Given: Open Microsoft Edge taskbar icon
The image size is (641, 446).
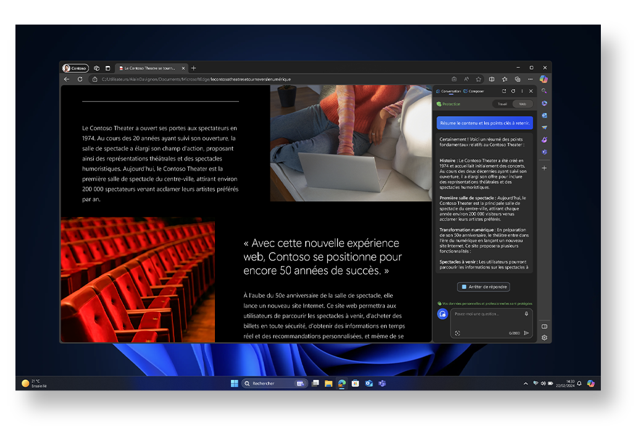Looking at the screenshot, I should pos(341,384).
